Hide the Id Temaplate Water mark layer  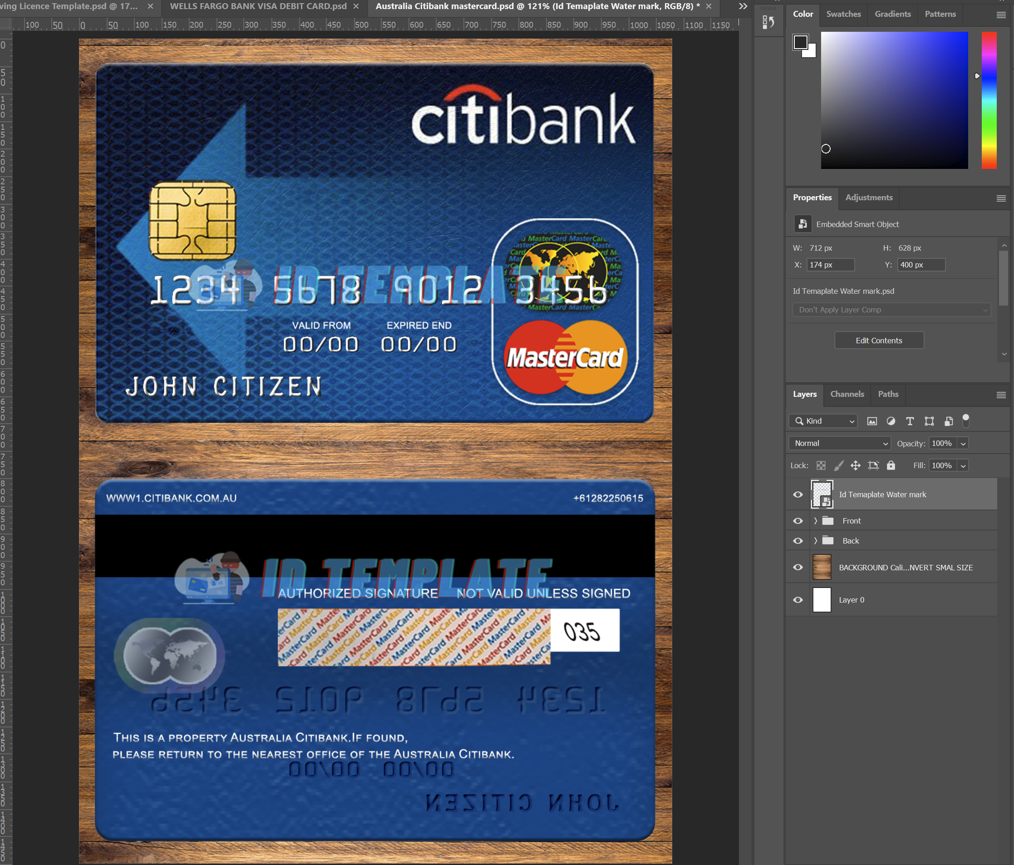pyautogui.click(x=797, y=494)
